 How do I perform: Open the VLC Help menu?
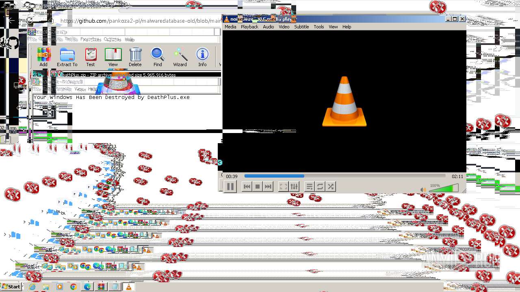point(347,27)
